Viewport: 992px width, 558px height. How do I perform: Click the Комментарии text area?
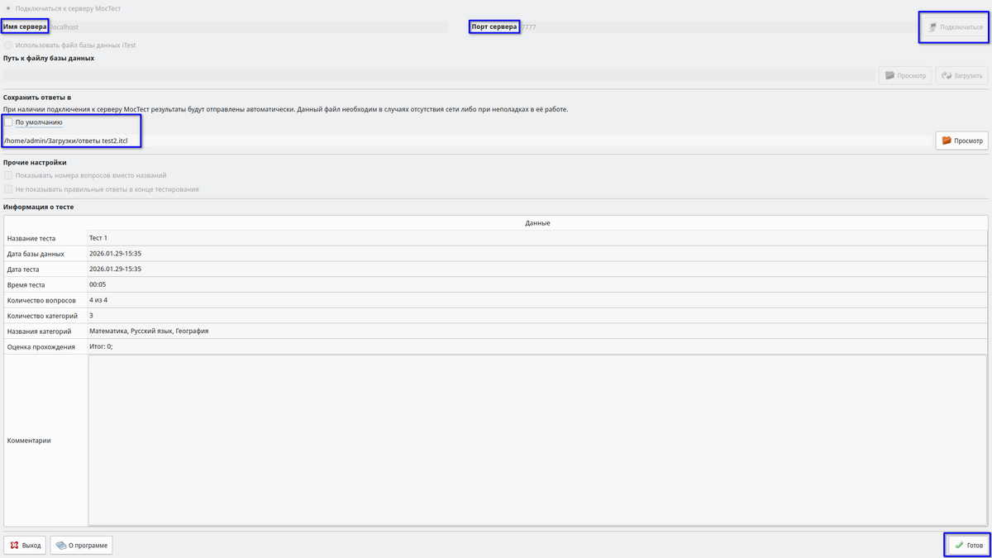[x=537, y=440]
